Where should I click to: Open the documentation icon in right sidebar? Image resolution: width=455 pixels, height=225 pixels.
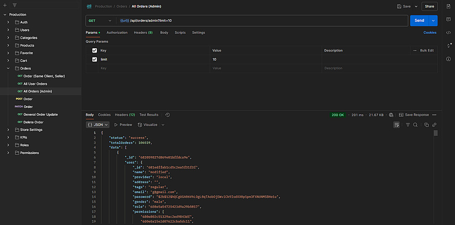click(448, 7)
